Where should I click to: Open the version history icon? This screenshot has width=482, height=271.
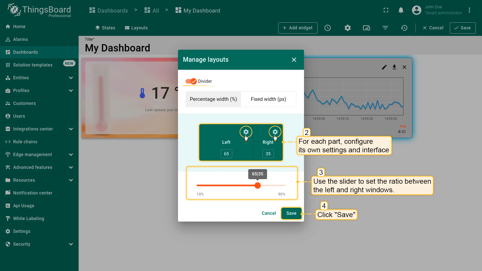(404, 28)
